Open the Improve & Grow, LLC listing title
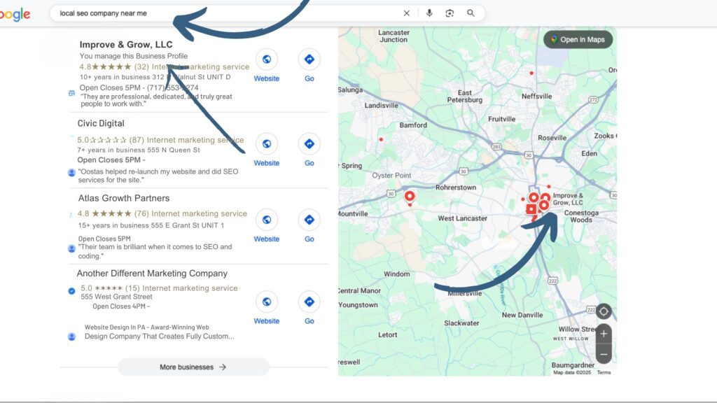The height and width of the screenshot is (403, 717). coord(126,44)
